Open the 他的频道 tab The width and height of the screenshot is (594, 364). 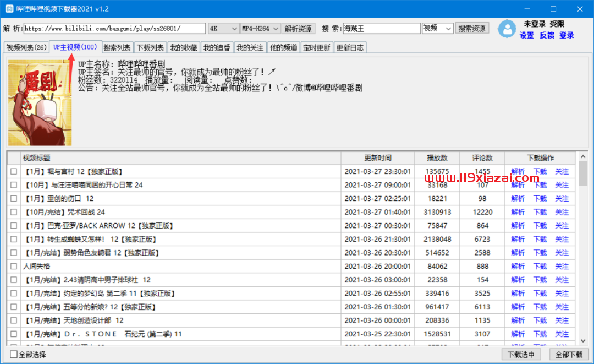tap(283, 47)
